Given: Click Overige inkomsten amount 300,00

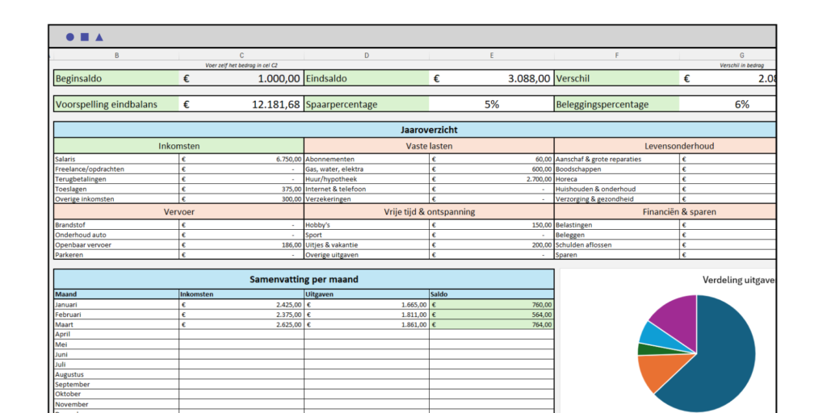Looking at the screenshot, I should point(241,199).
